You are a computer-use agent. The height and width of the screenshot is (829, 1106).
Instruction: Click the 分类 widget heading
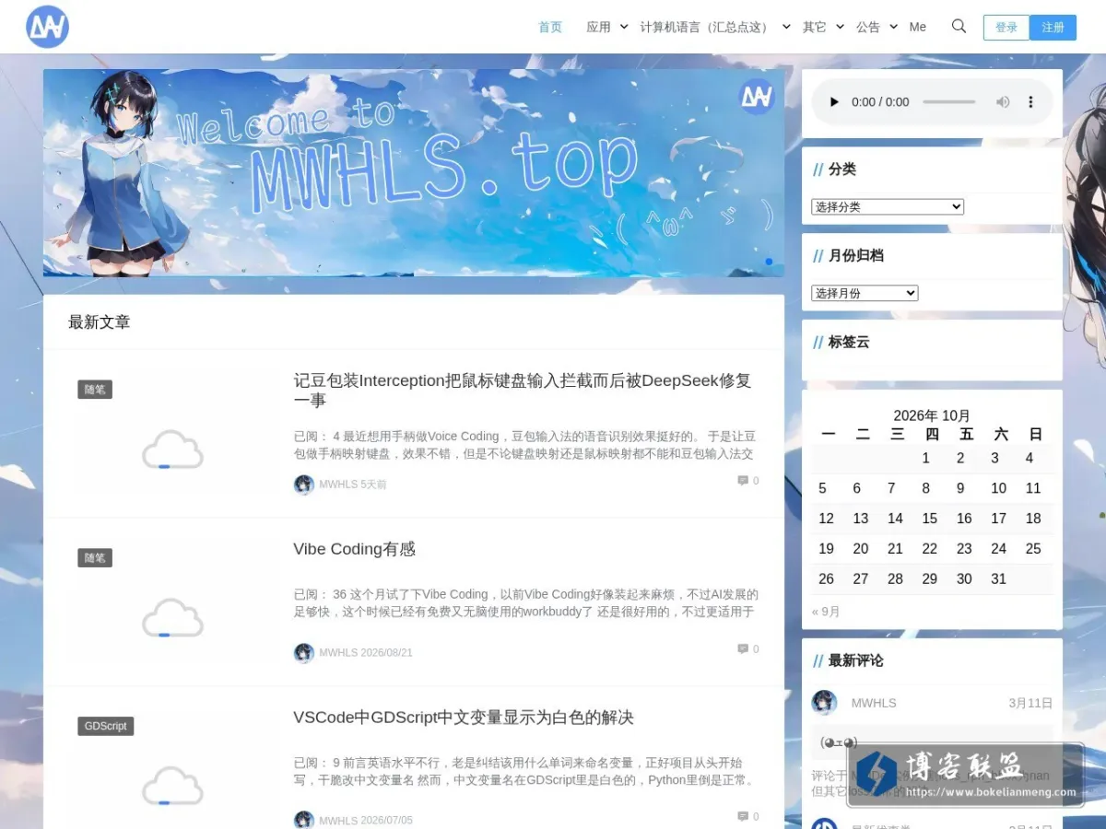click(842, 169)
